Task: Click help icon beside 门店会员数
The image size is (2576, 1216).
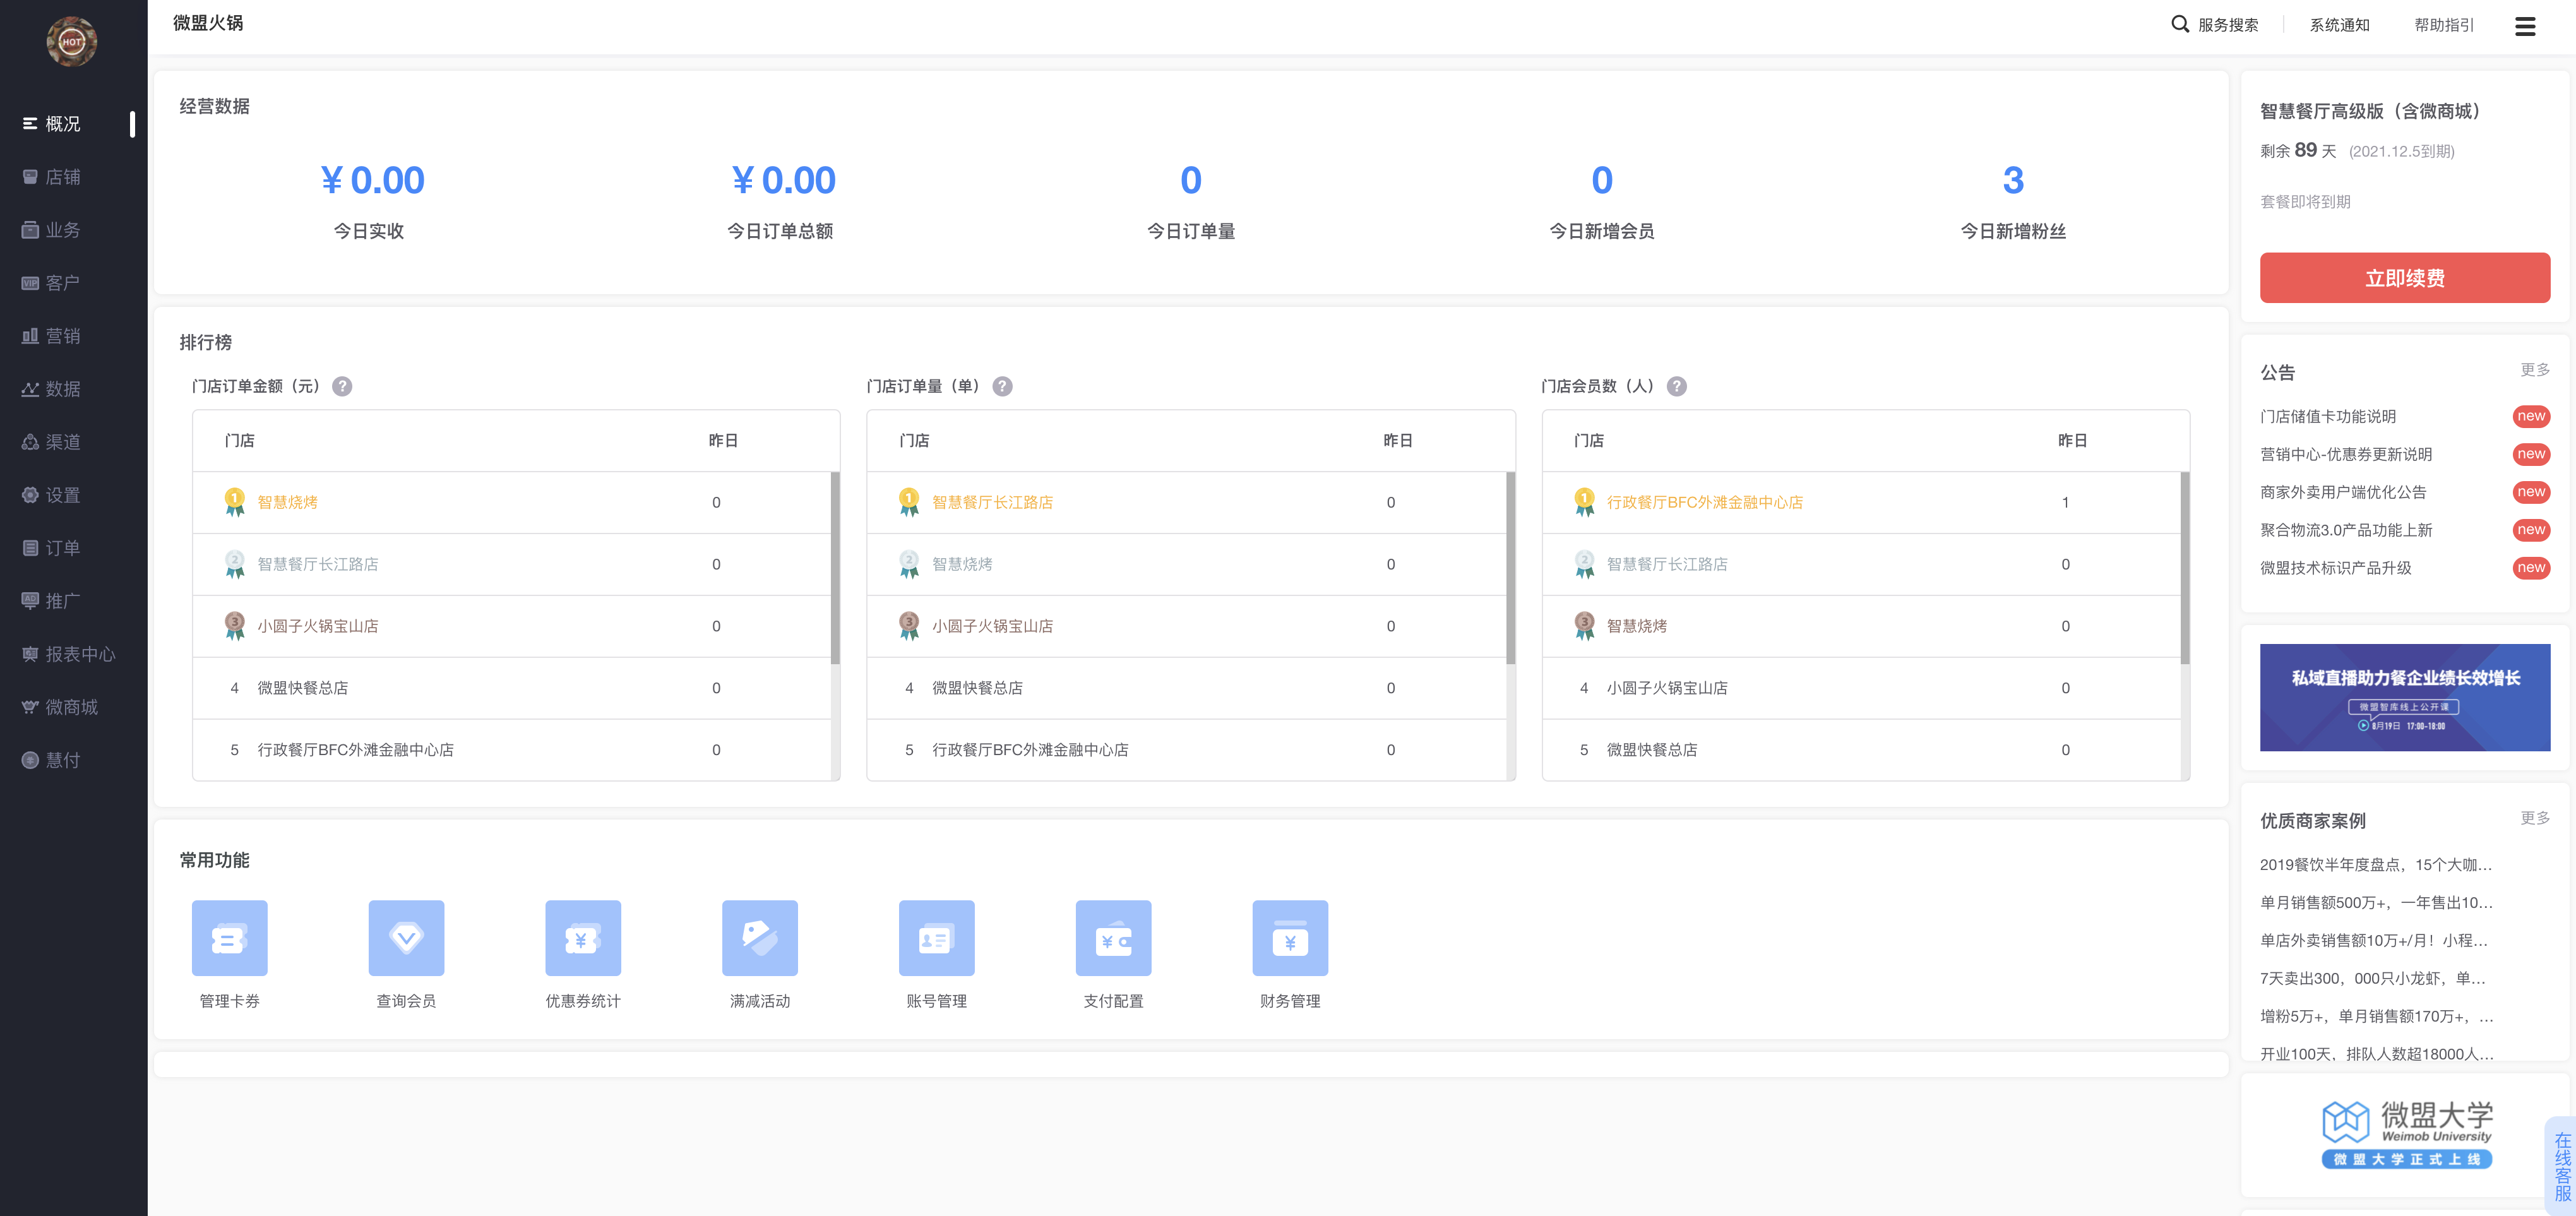Action: tap(1677, 386)
